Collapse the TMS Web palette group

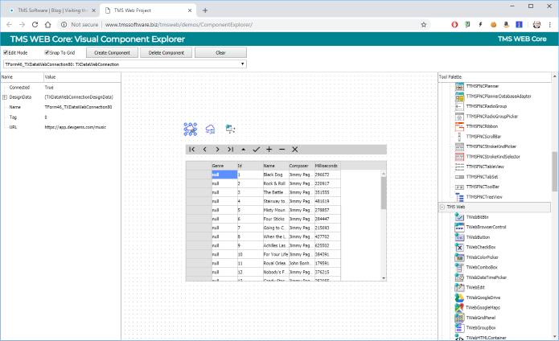(442, 207)
